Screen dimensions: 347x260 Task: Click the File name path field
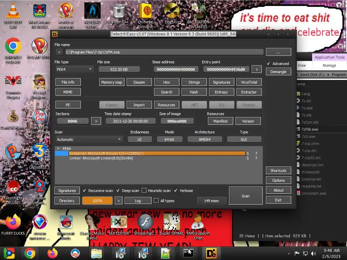point(164,52)
